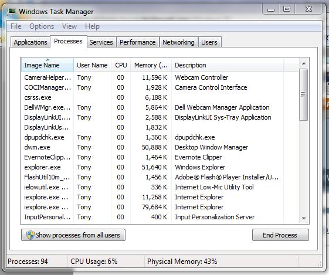Open the Options menu
The image size is (329, 275).
click(42, 26)
